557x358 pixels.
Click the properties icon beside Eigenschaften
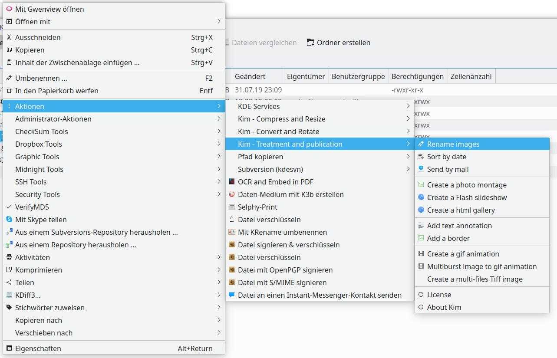tap(9, 348)
